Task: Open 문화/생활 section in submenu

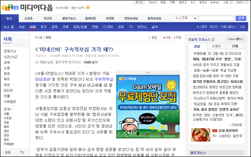Action: click(80, 27)
